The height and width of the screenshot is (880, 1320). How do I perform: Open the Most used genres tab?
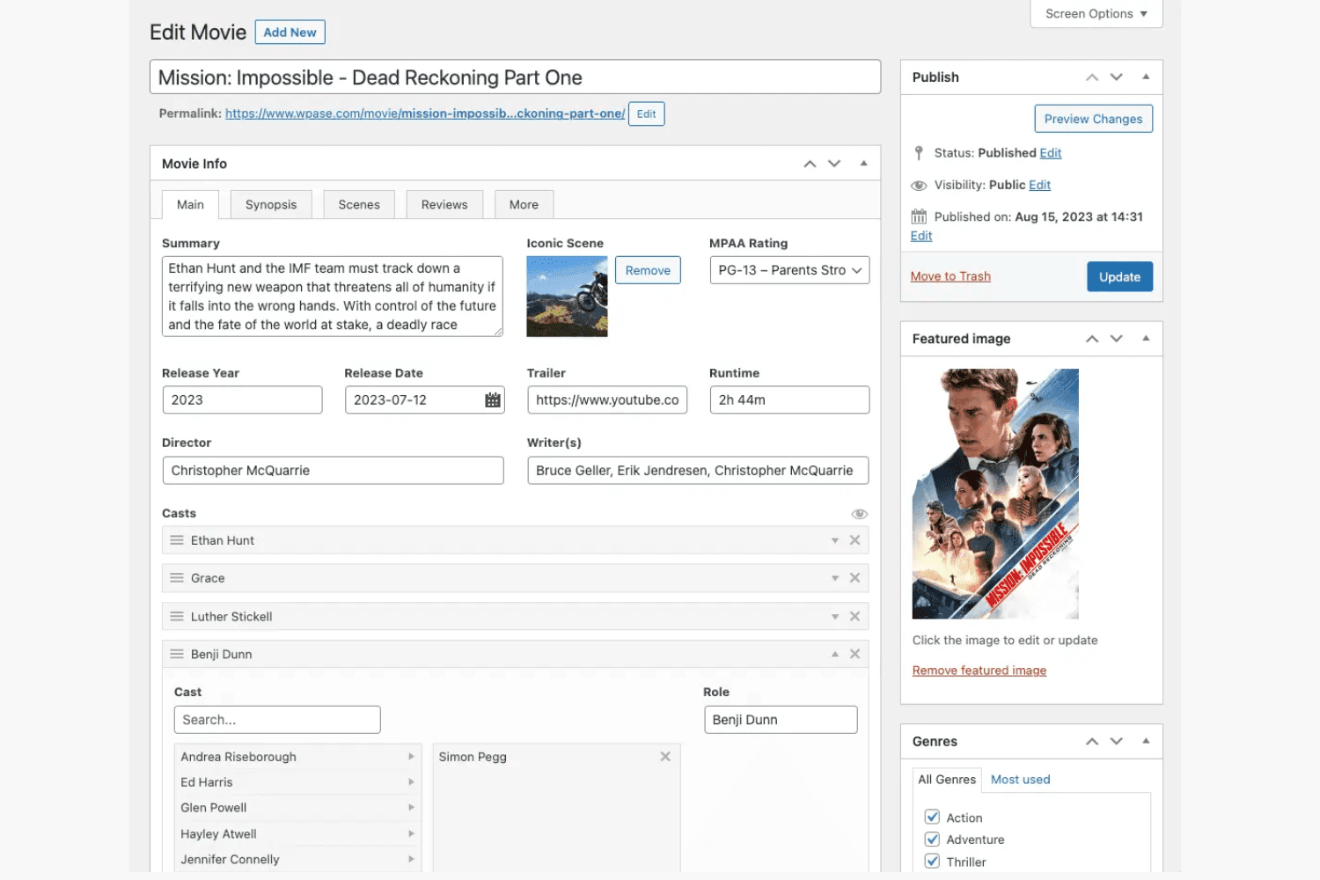(x=1020, y=780)
